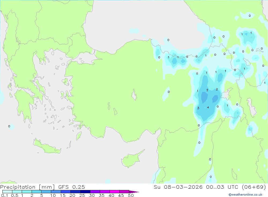Click the 20–25 mm dark blue legend swatch

75,192
